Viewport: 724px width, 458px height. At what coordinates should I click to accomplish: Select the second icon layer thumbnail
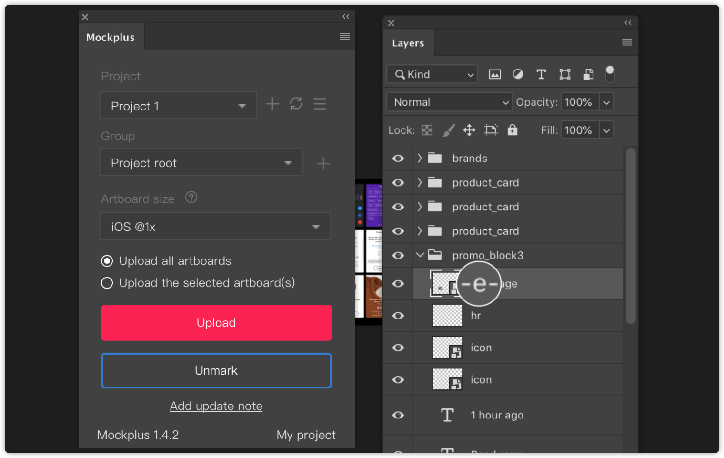click(x=447, y=379)
